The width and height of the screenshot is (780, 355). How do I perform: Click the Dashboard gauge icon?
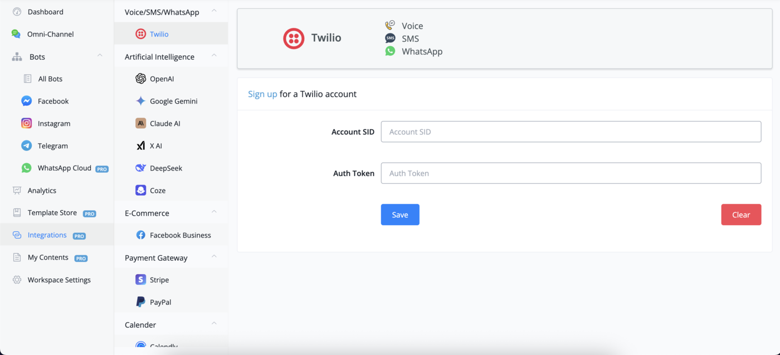17,12
